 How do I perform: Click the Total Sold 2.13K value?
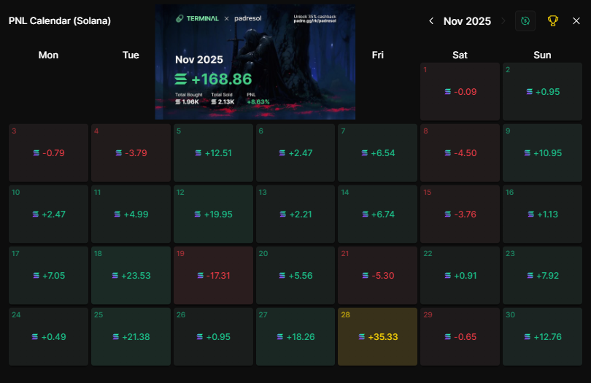click(x=223, y=102)
